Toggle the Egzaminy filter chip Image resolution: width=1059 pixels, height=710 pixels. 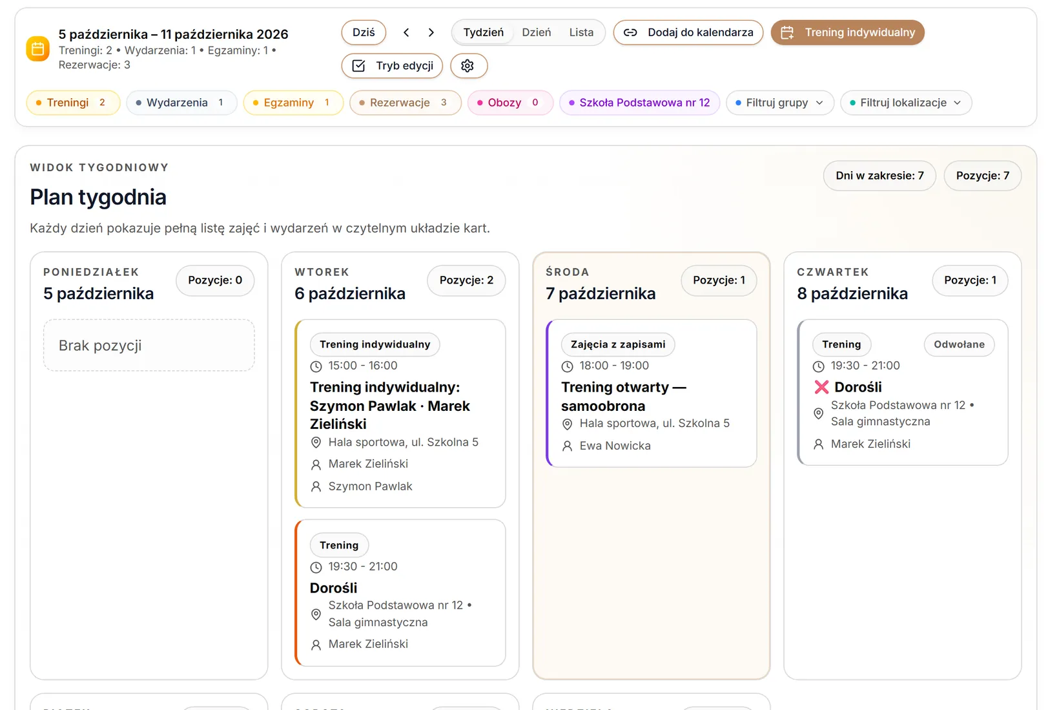tap(293, 103)
